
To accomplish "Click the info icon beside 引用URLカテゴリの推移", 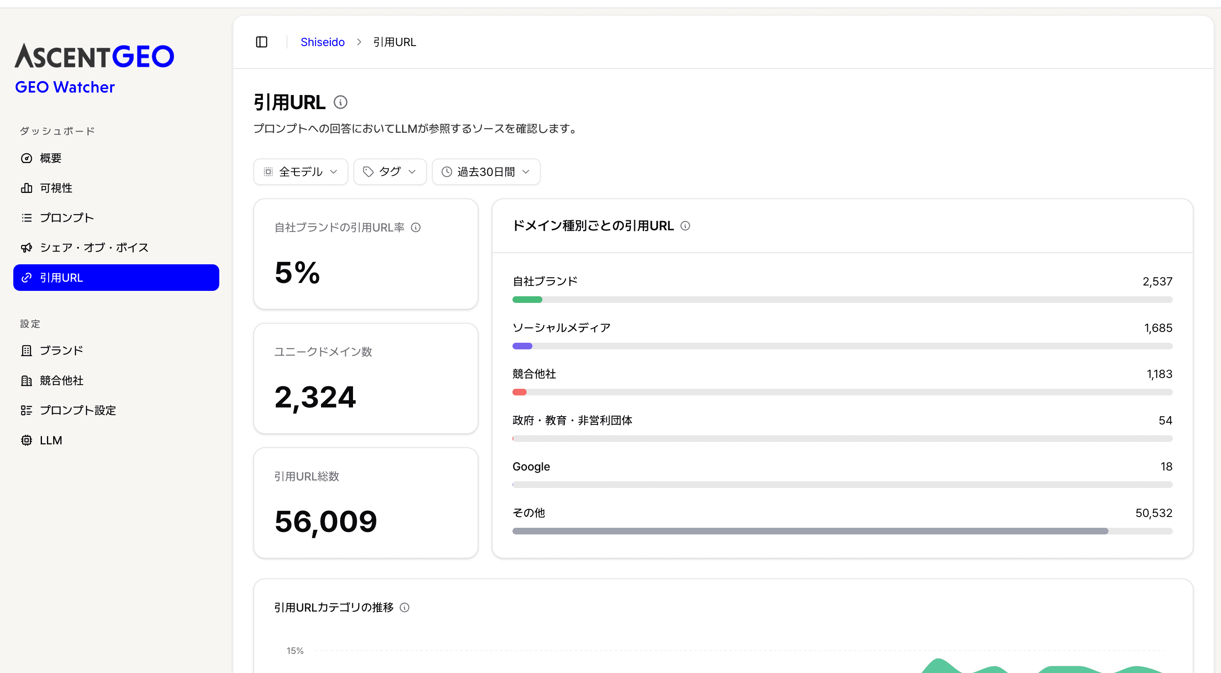I will point(405,607).
